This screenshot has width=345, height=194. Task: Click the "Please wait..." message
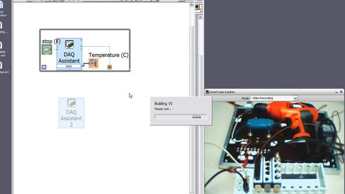click(x=163, y=109)
